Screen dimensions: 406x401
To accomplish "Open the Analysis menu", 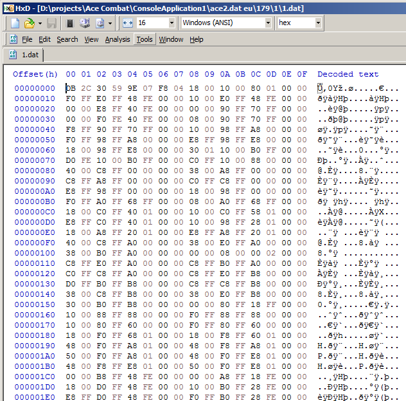I will pos(117,40).
